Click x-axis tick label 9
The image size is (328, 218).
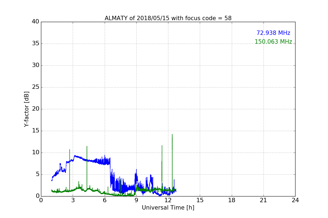(136, 200)
